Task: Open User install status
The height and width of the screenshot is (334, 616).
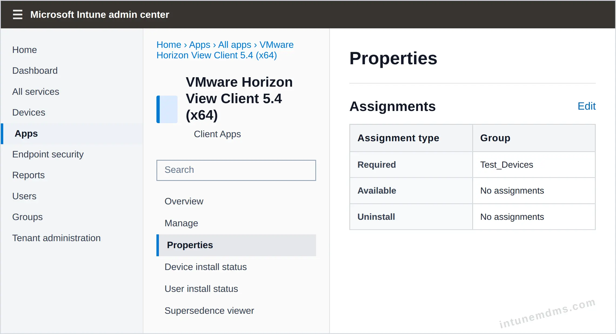Action: pos(236,289)
